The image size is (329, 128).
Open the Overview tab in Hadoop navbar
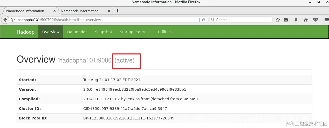point(51,32)
